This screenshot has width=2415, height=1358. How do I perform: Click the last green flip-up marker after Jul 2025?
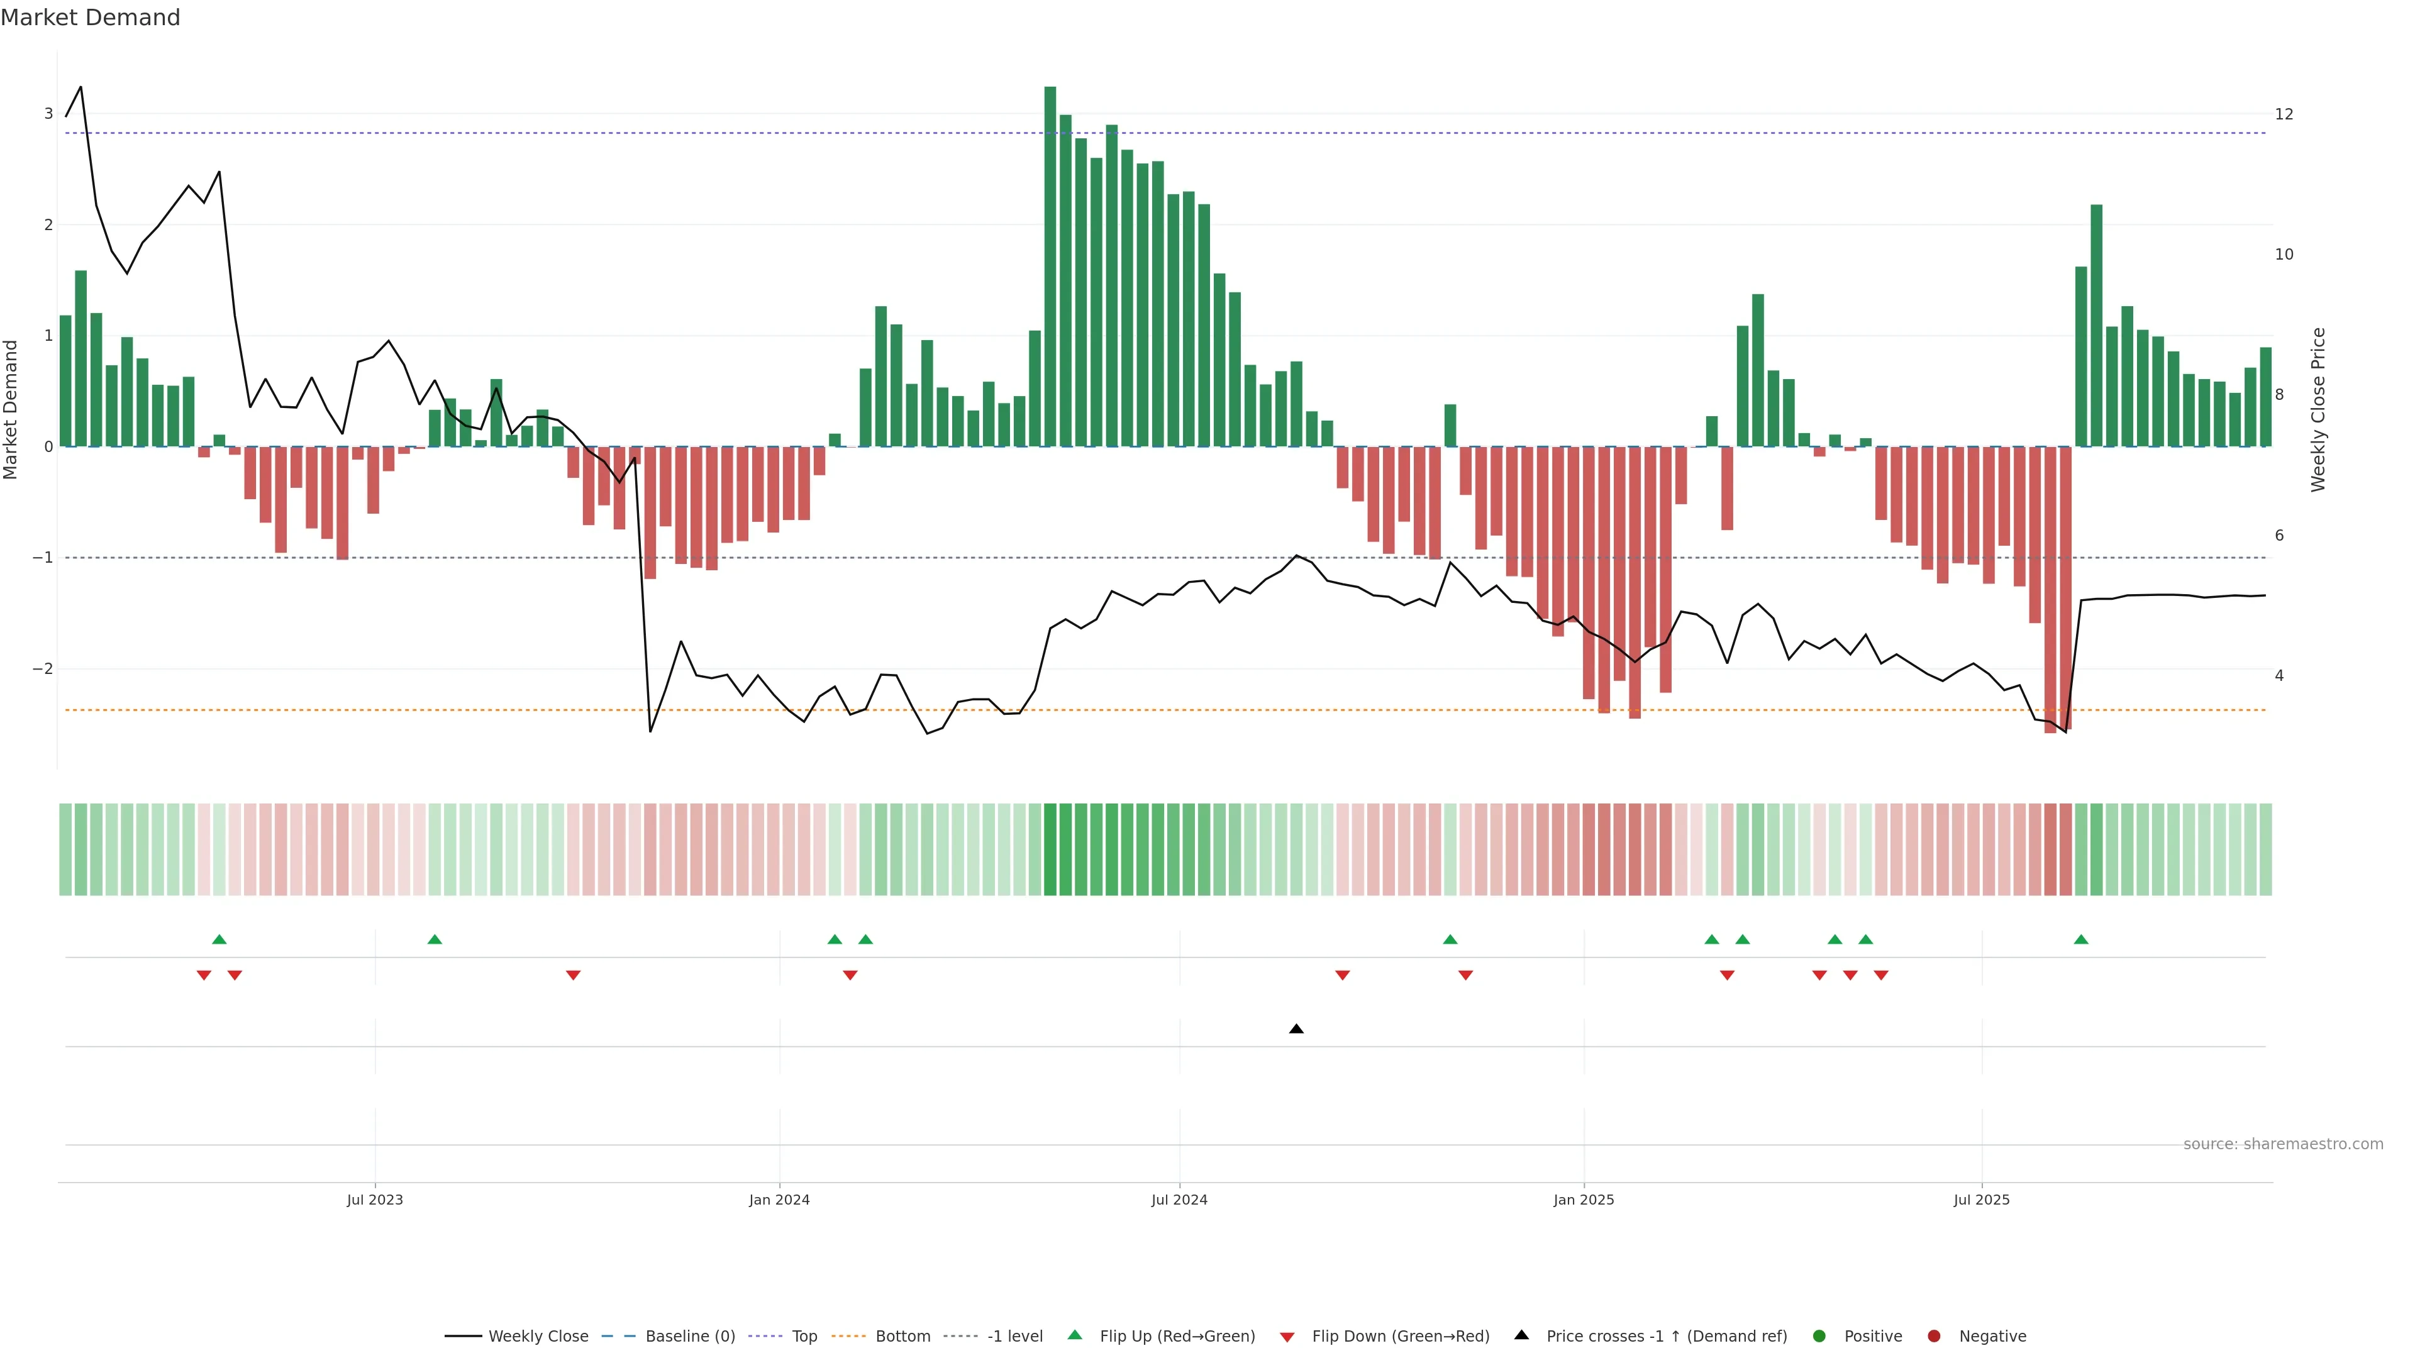coord(2081,940)
